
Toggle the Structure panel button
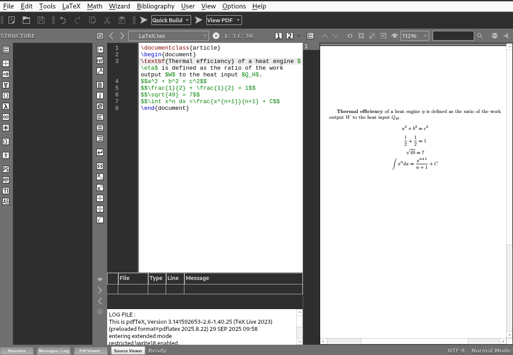(x=17, y=351)
